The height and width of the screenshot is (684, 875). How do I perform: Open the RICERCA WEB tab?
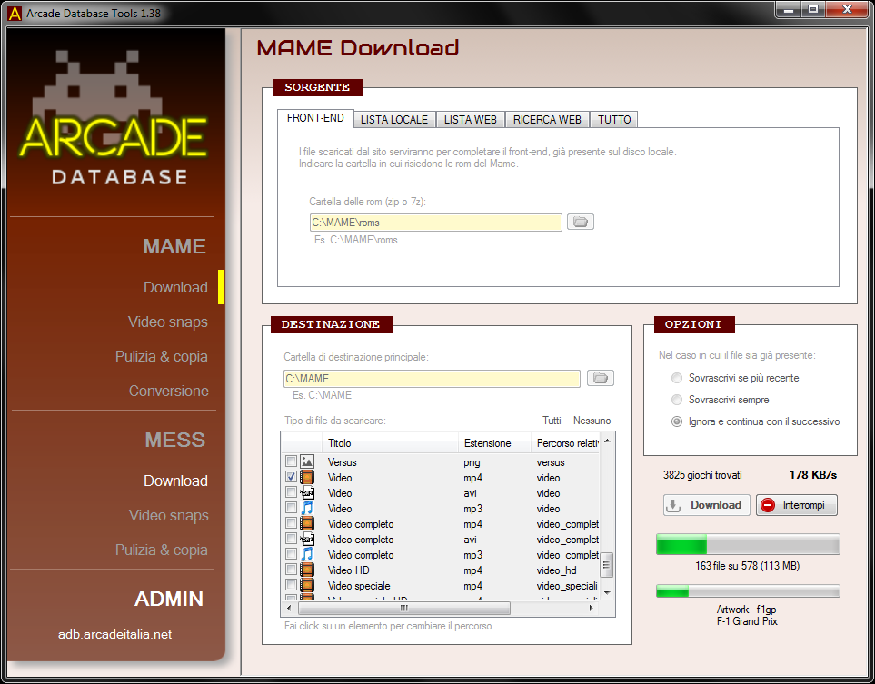[x=547, y=120]
